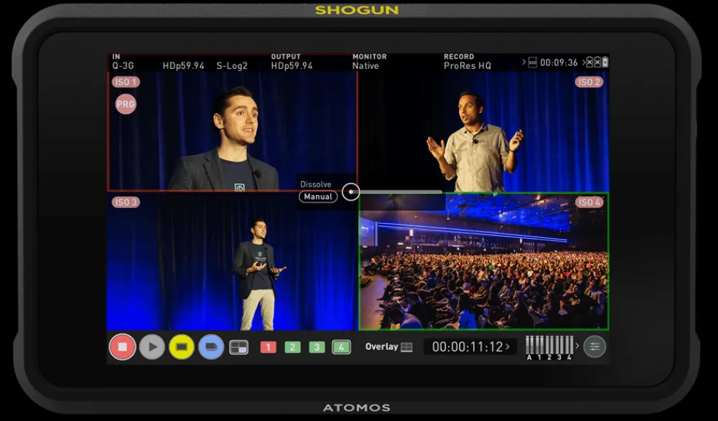Expand arrow before battery icons
The width and height of the screenshot is (718, 421).
click(x=584, y=62)
